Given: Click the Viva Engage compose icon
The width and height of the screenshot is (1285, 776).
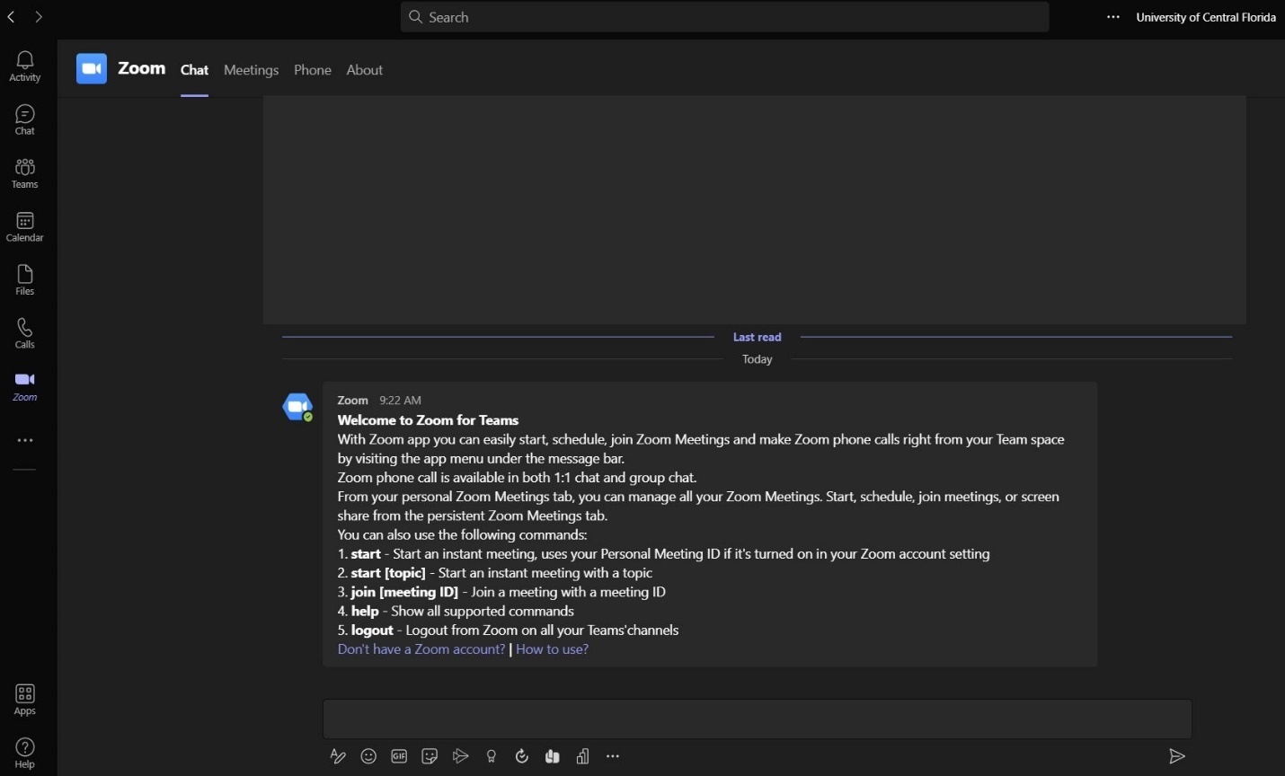Looking at the screenshot, I should tap(553, 756).
